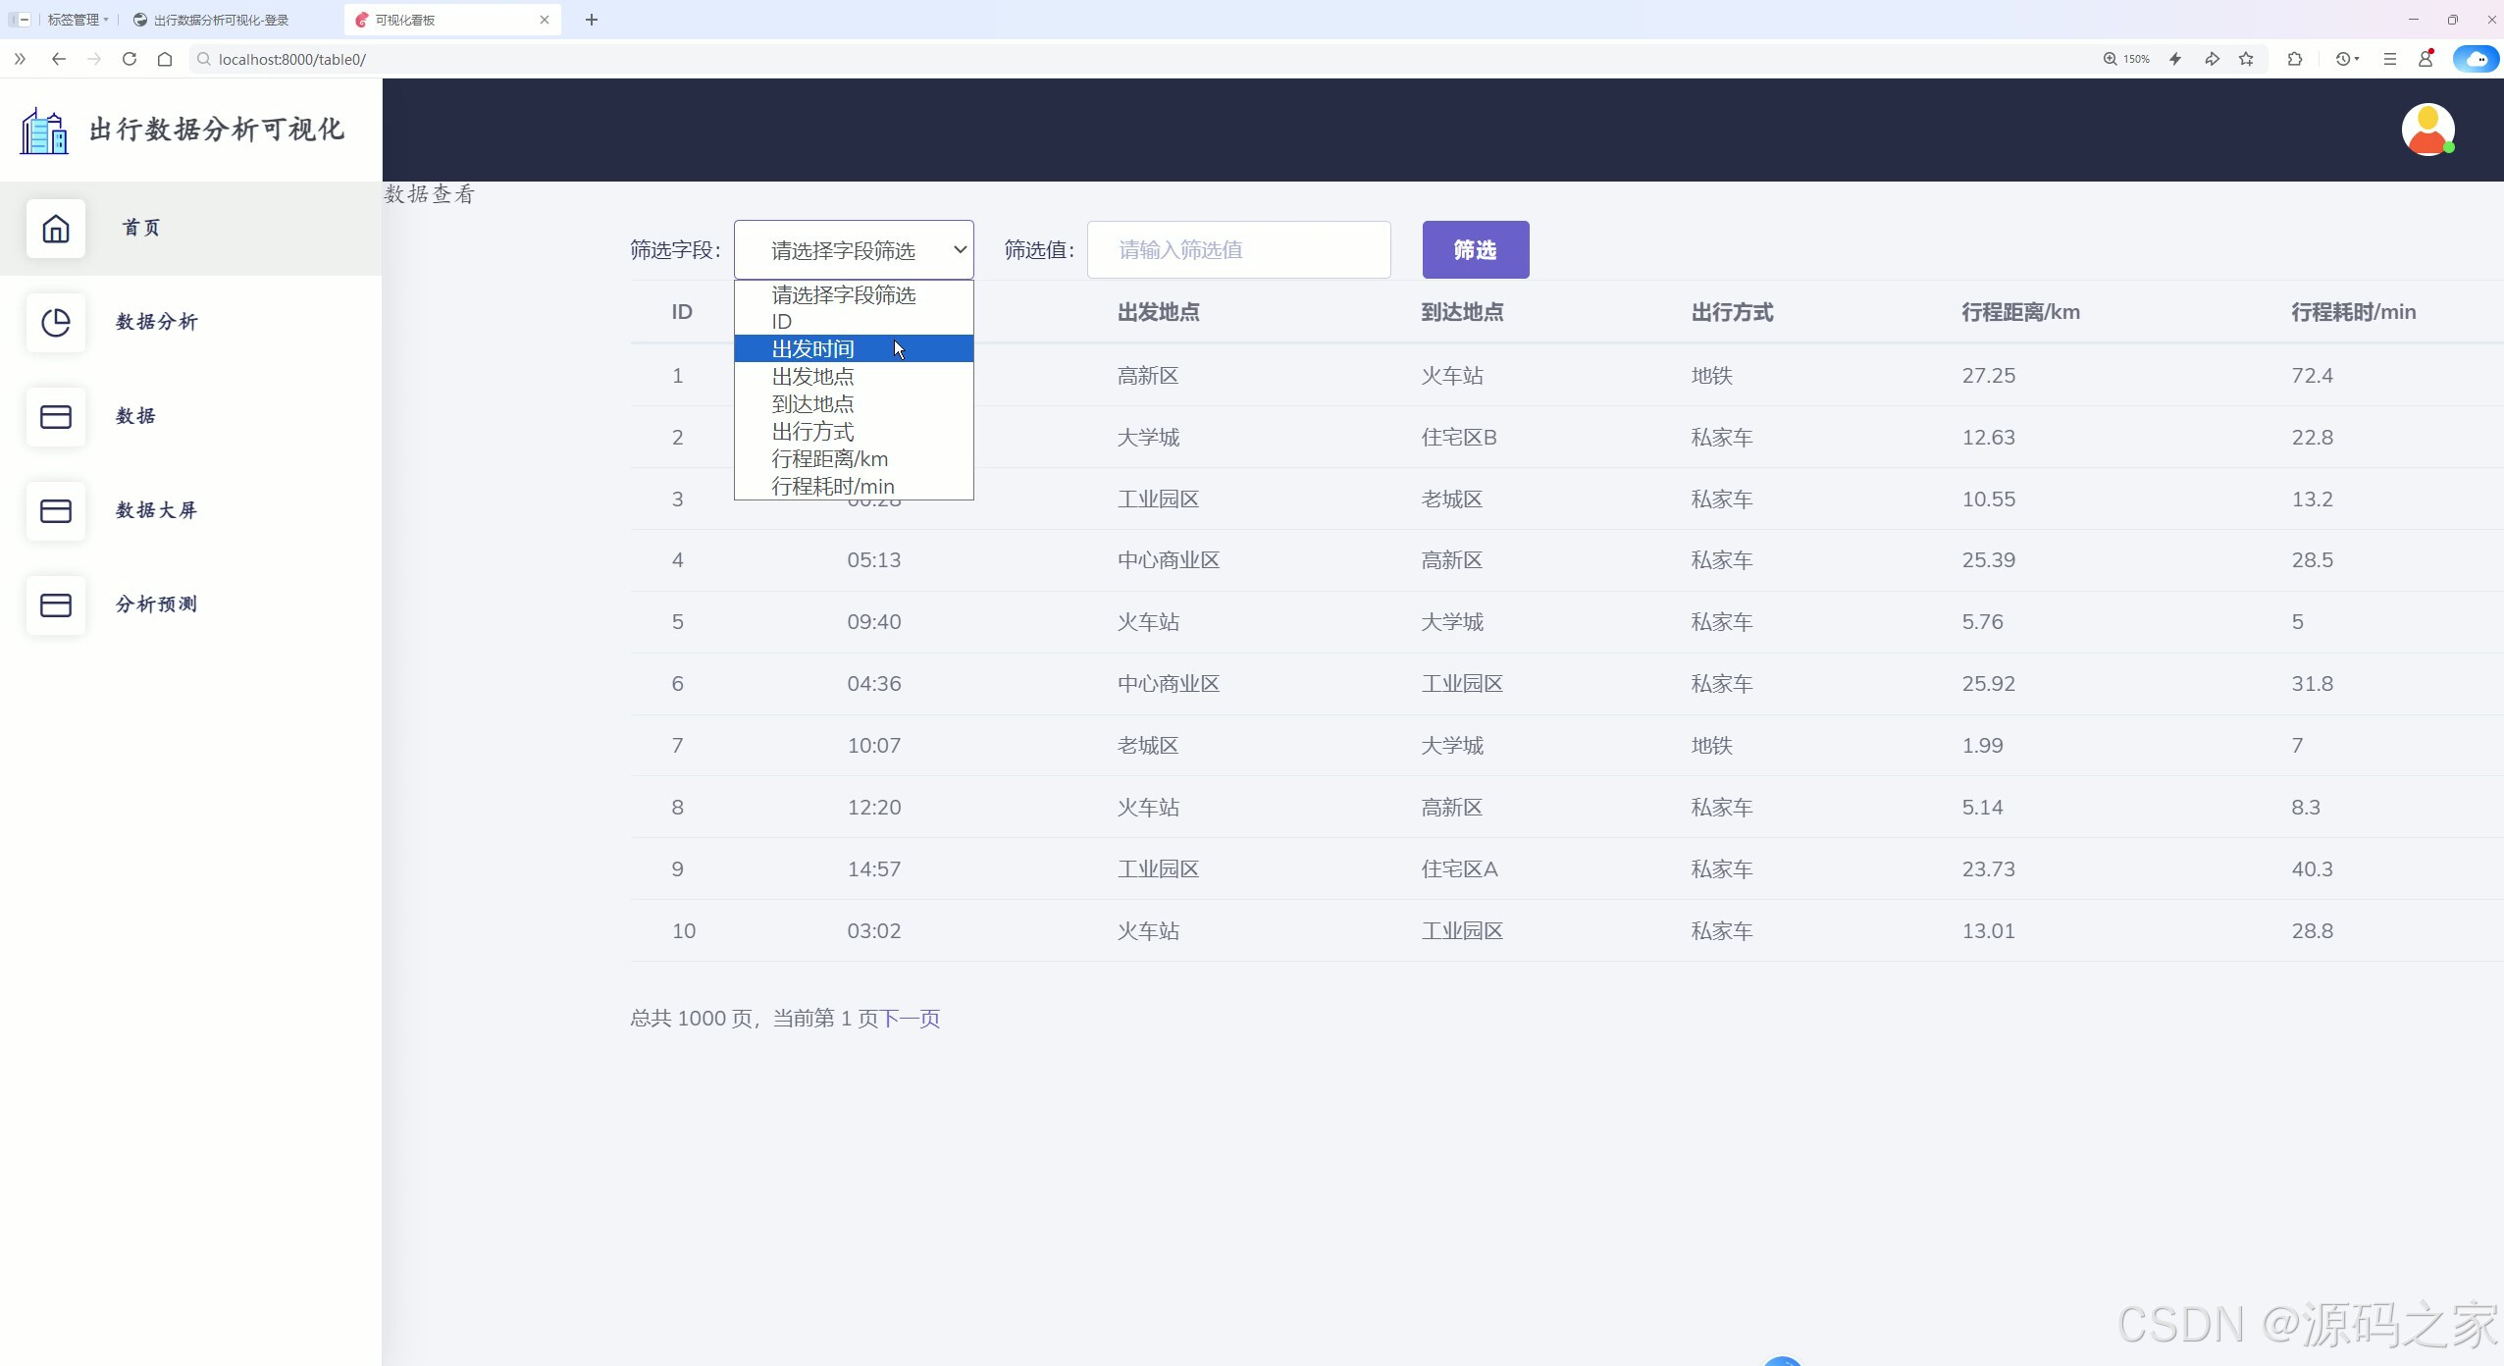Click the browser refresh icon
Viewport: 2504px width, 1366px height.
tap(130, 59)
